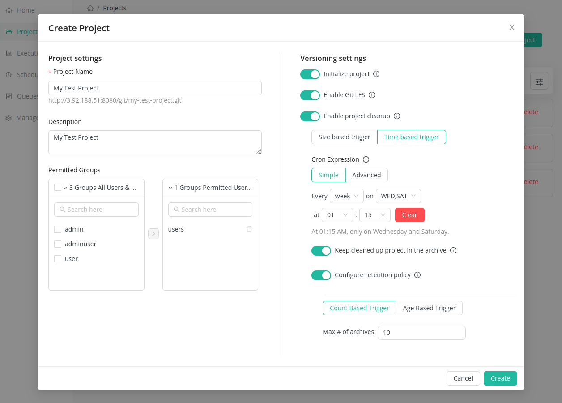Click info icon beside Enable Git LFS
The height and width of the screenshot is (403, 562).
[x=371, y=95]
